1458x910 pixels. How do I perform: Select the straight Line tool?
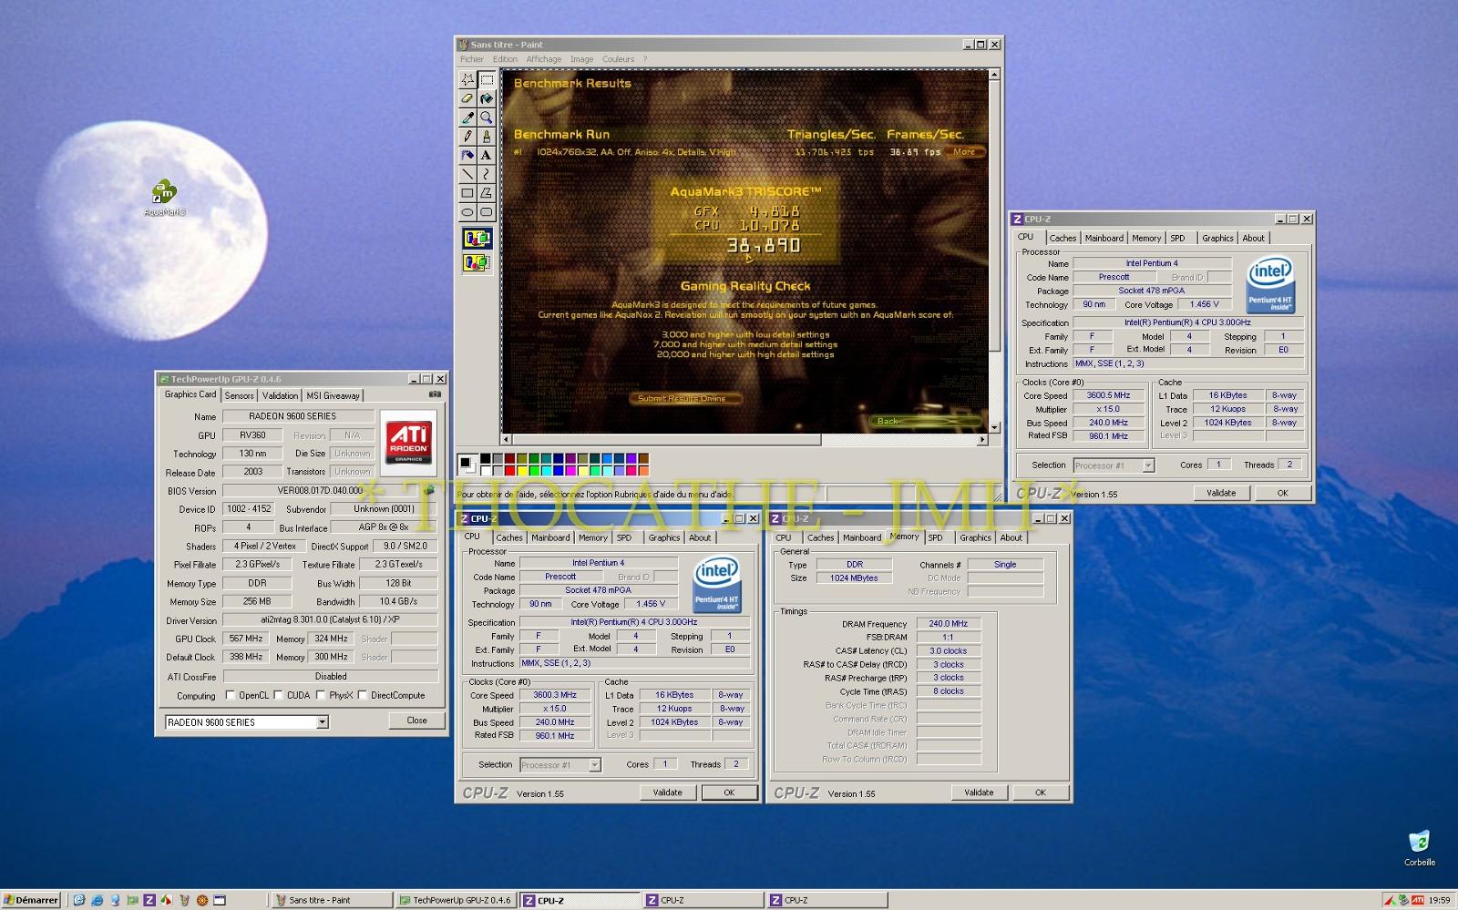(467, 174)
